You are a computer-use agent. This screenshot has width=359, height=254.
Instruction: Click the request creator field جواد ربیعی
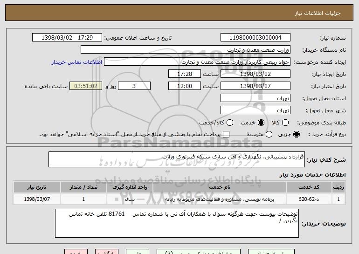click(x=197, y=62)
